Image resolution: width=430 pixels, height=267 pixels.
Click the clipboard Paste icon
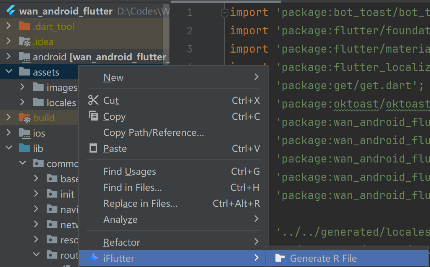click(x=93, y=148)
